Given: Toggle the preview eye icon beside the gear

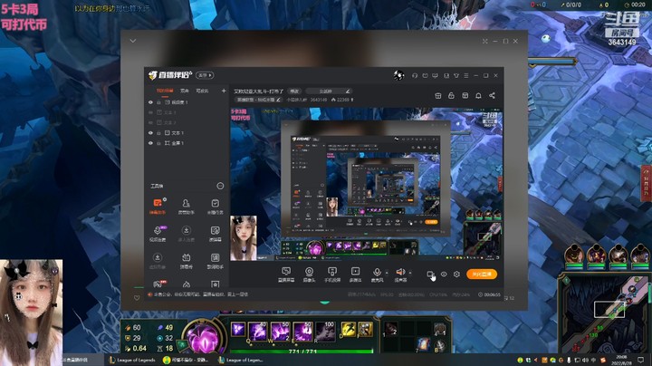Looking at the screenshot, I should (x=444, y=274).
